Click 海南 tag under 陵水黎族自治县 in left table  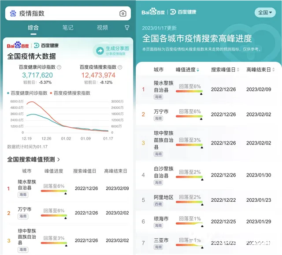(23, 195)
